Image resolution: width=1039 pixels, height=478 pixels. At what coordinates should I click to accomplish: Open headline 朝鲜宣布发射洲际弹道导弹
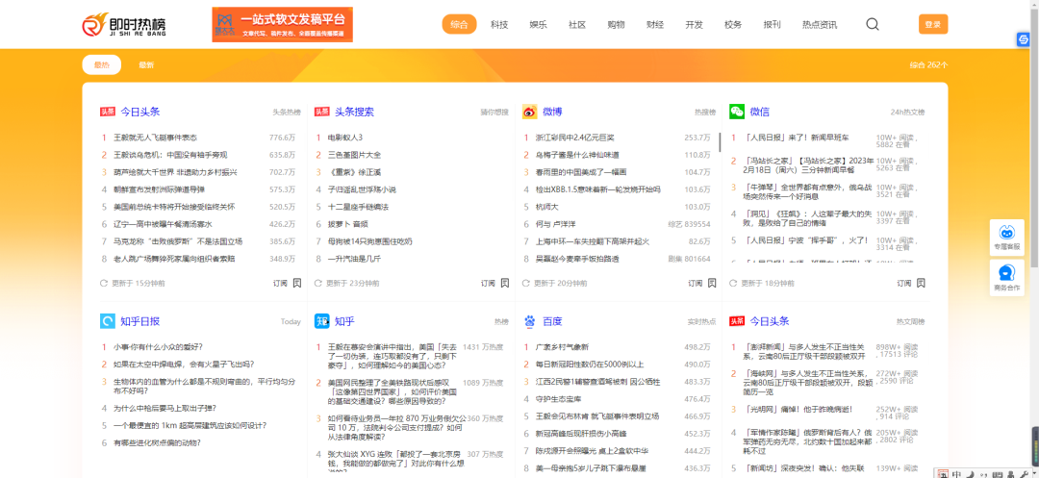[x=159, y=189]
